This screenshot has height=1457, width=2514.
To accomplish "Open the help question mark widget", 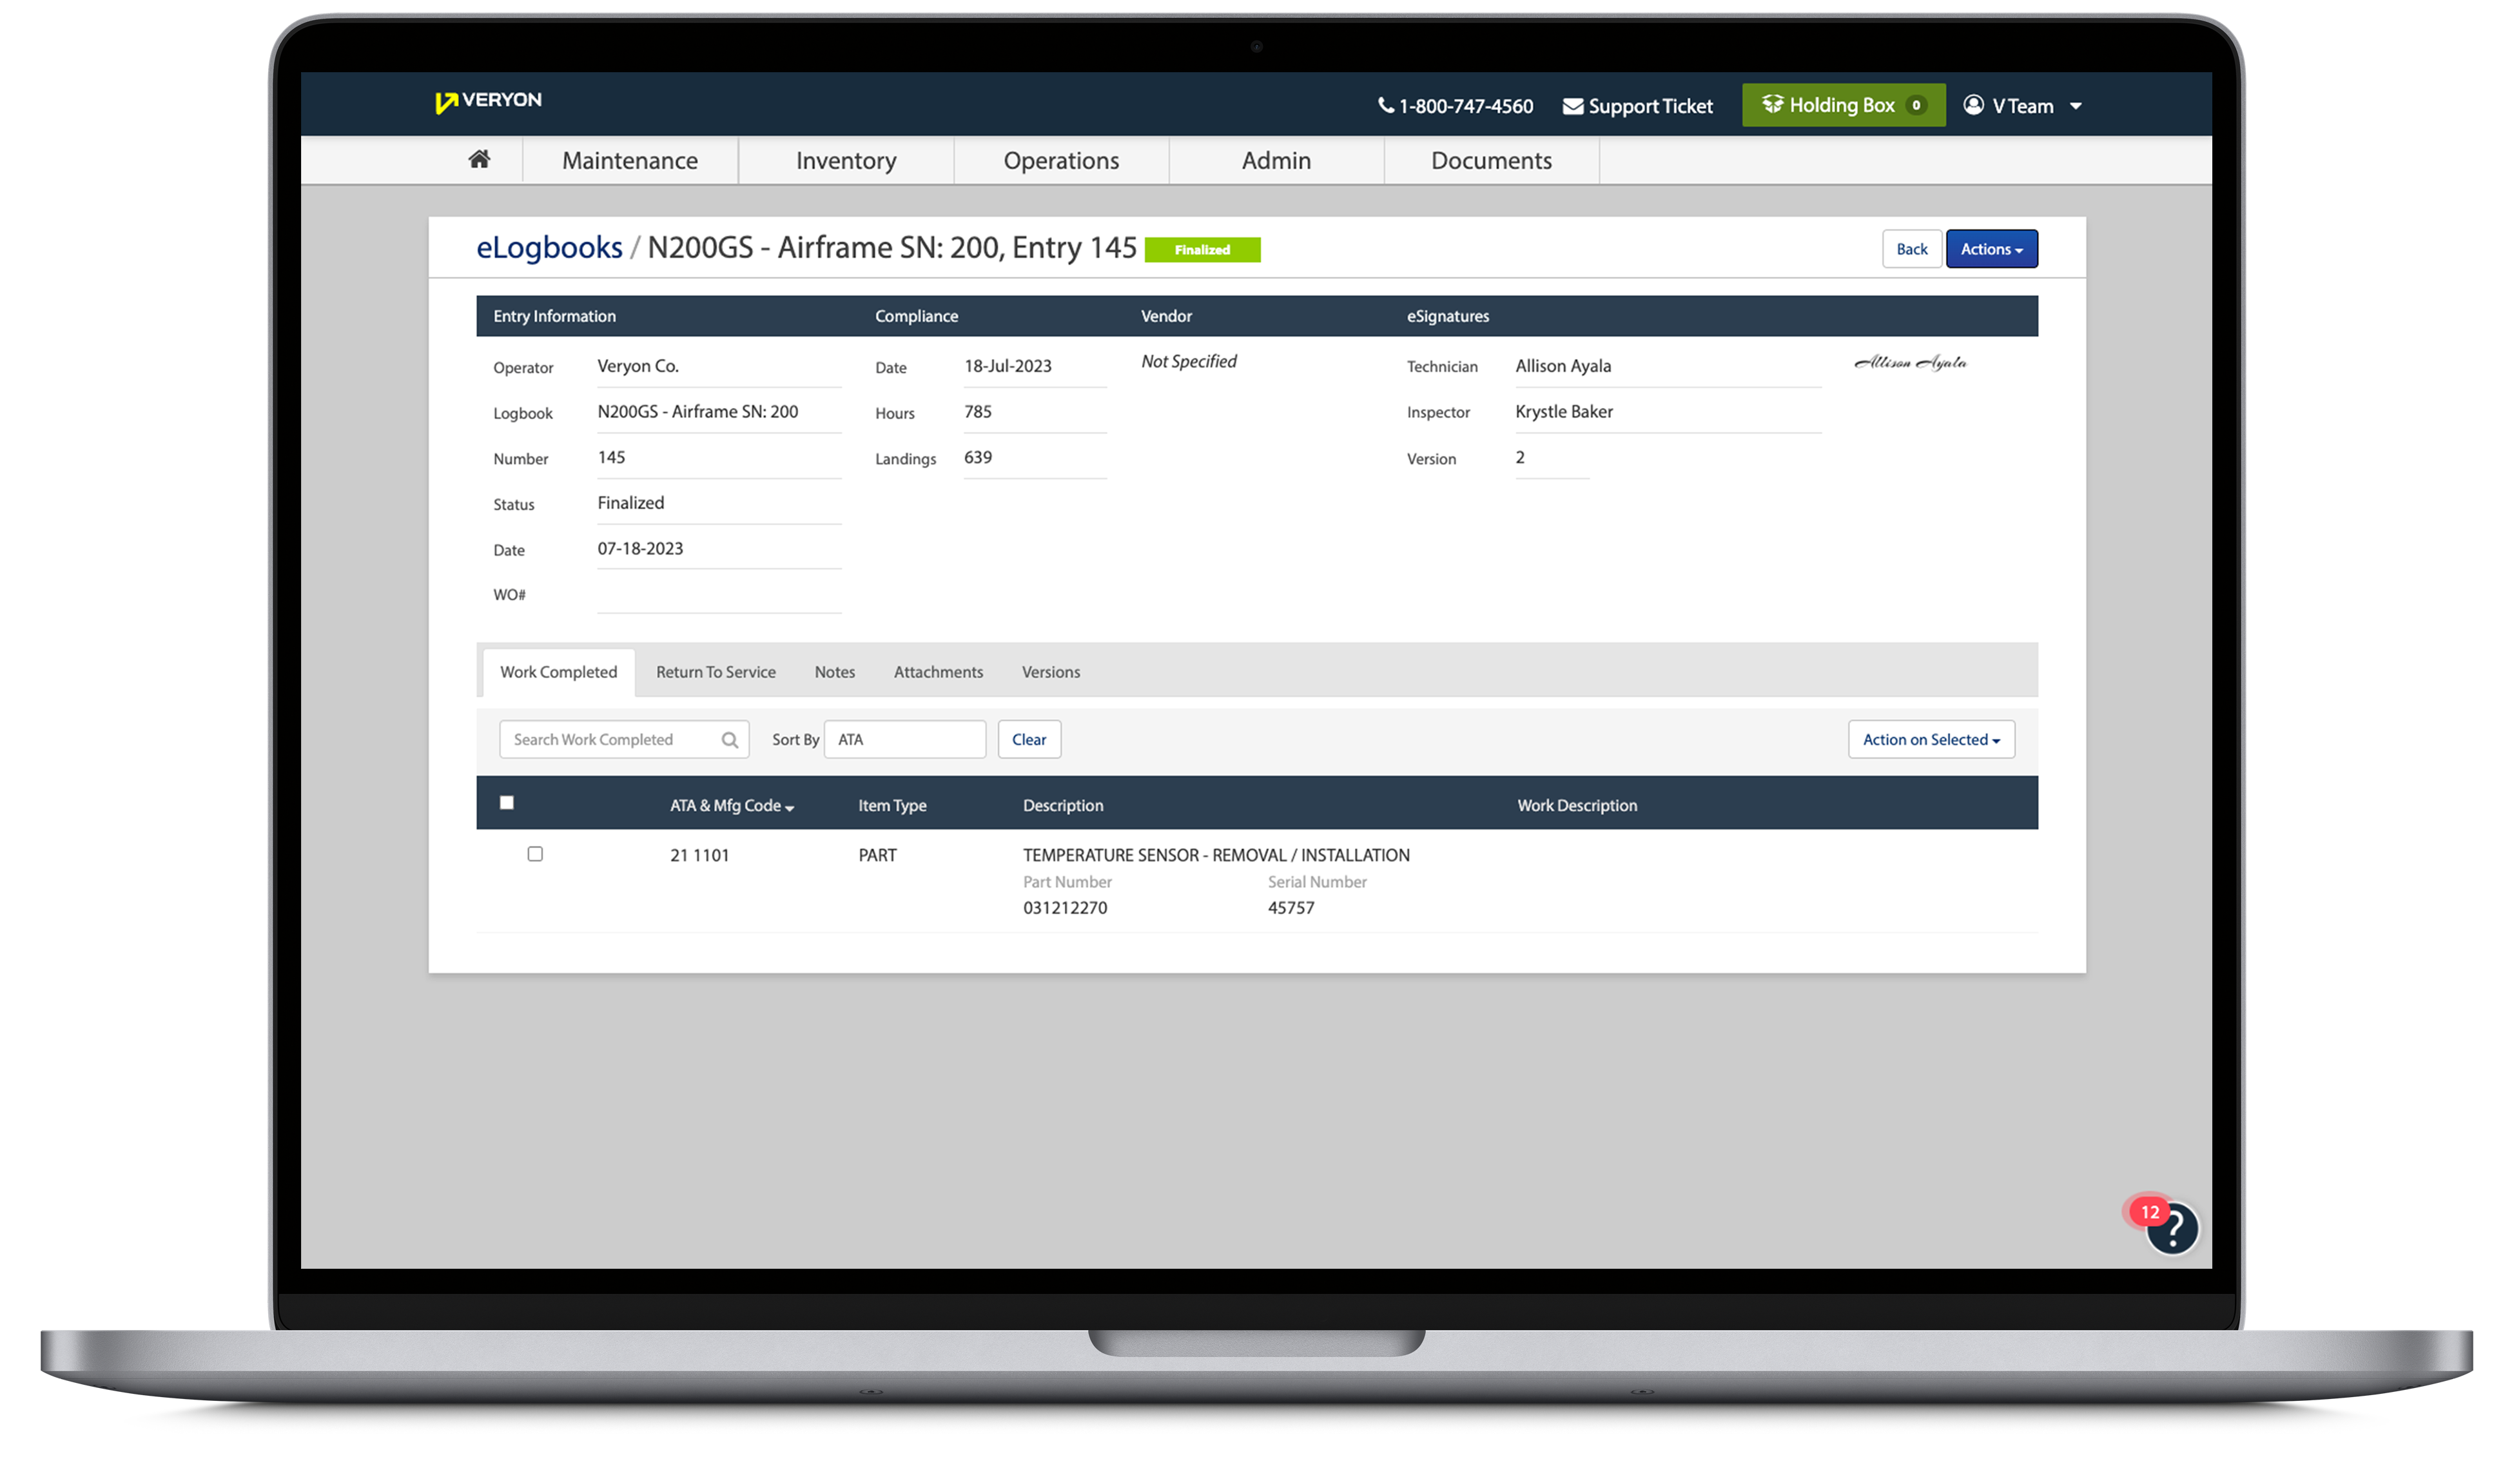I will 2172,1229.
